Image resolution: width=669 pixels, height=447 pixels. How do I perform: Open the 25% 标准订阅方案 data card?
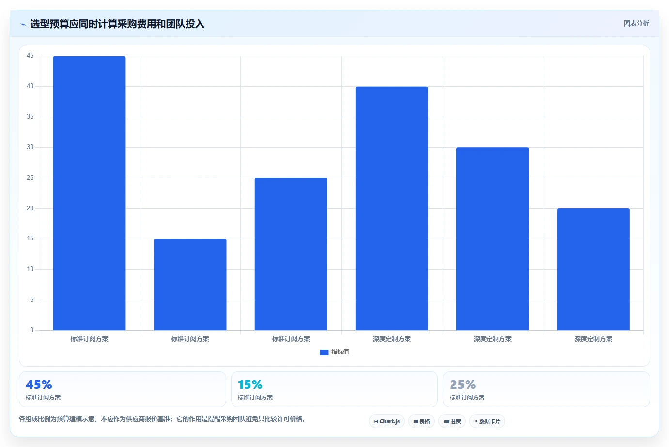pyautogui.click(x=546, y=389)
